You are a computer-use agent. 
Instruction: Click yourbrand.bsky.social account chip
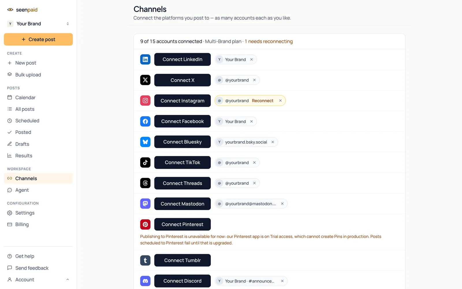point(246,142)
